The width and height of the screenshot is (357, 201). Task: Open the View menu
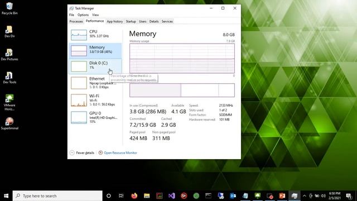95,15
